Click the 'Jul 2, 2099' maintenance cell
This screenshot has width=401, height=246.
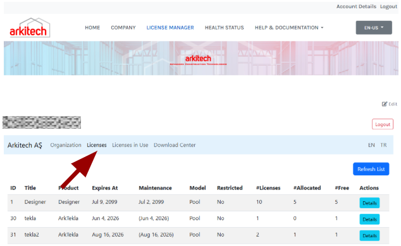[x=151, y=202]
